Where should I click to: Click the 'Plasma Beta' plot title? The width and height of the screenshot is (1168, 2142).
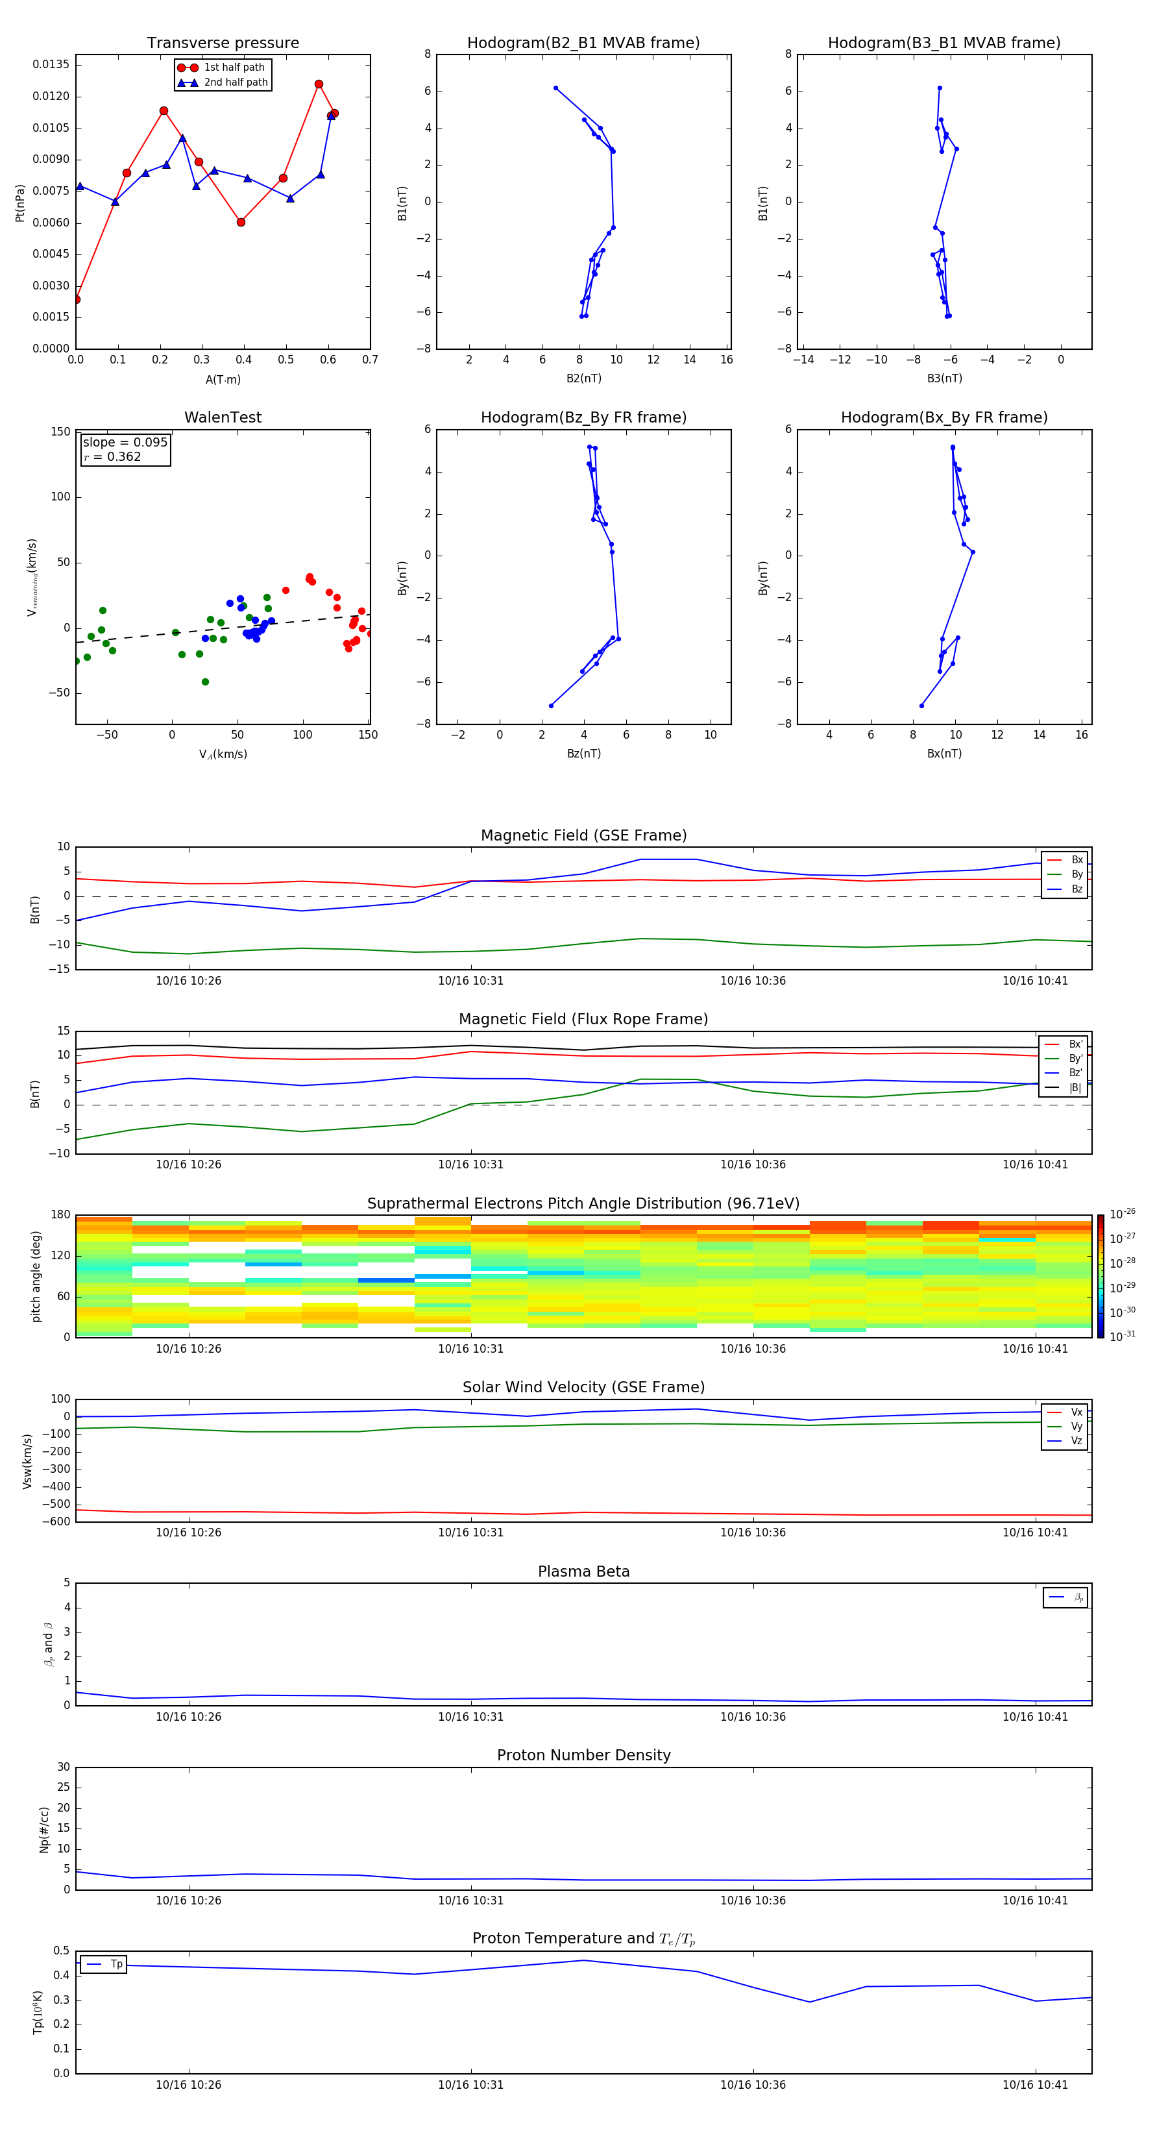pyautogui.click(x=583, y=1572)
